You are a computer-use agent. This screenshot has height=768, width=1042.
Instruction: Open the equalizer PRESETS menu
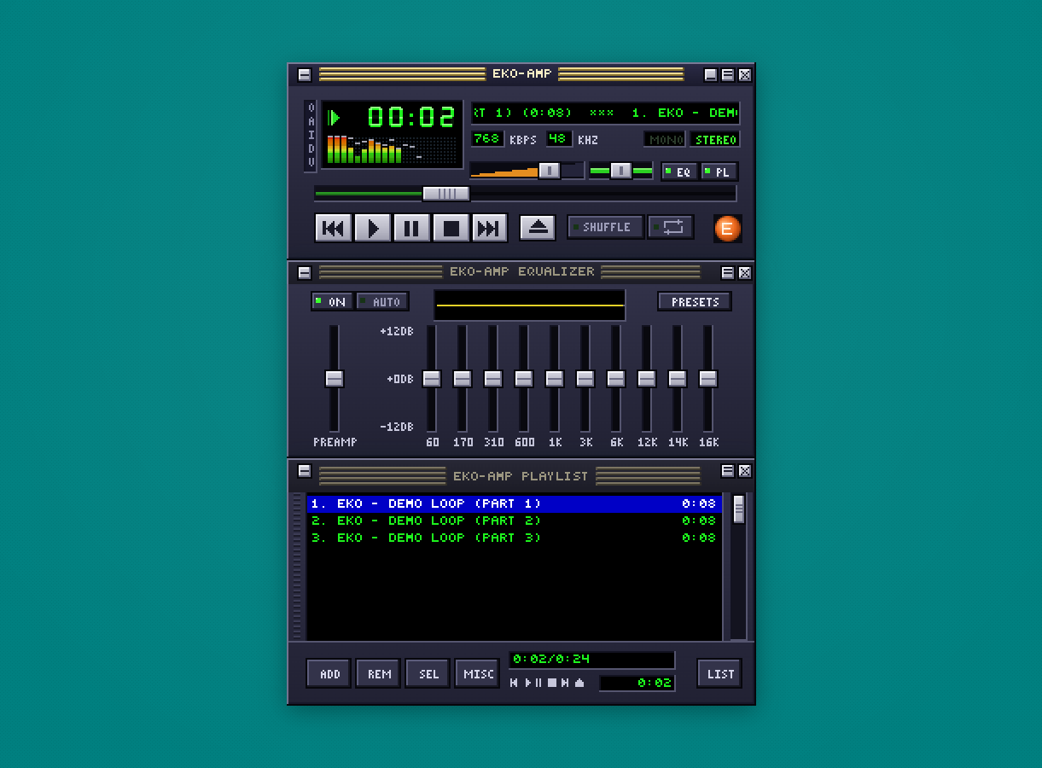695,301
